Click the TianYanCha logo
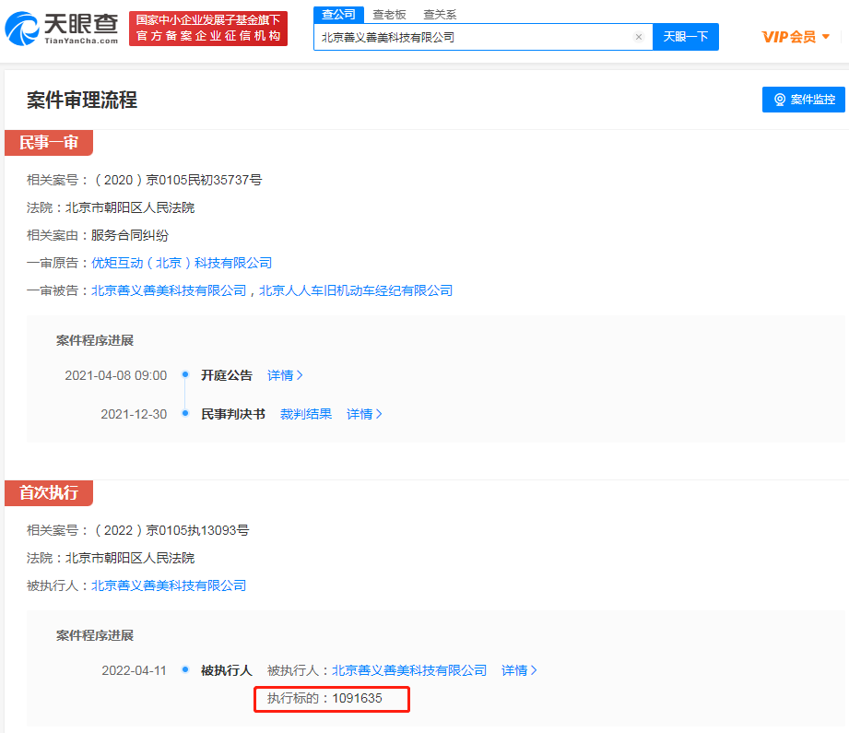The height and width of the screenshot is (733, 849). 63,29
